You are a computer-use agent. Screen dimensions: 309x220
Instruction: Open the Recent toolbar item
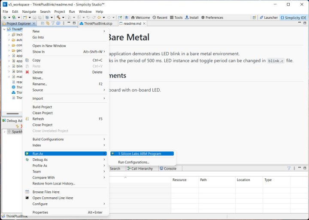(160, 18)
